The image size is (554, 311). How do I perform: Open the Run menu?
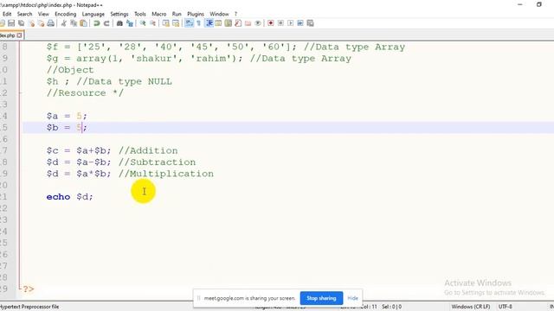pos(177,14)
